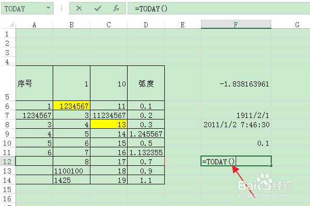310x206 pixels.
Task: Click header cell C5 containing 10
Action: click(x=109, y=83)
